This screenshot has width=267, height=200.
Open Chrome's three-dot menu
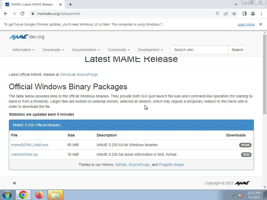(261, 14)
